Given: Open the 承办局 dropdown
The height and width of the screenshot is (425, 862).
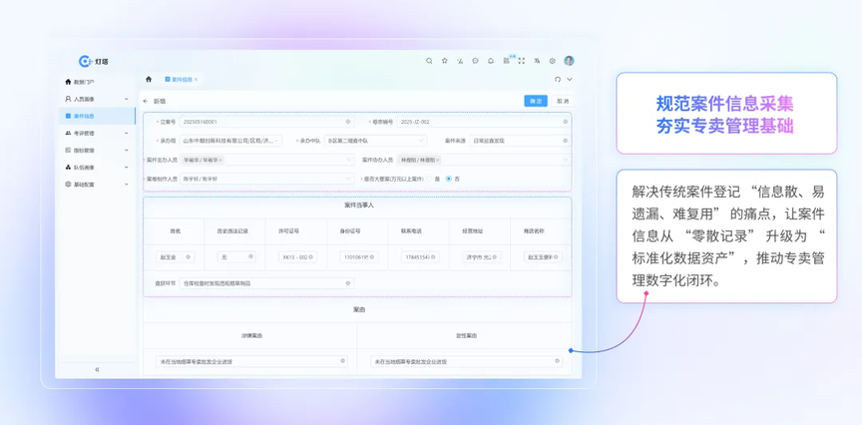Looking at the screenshot, I should 230,141.
